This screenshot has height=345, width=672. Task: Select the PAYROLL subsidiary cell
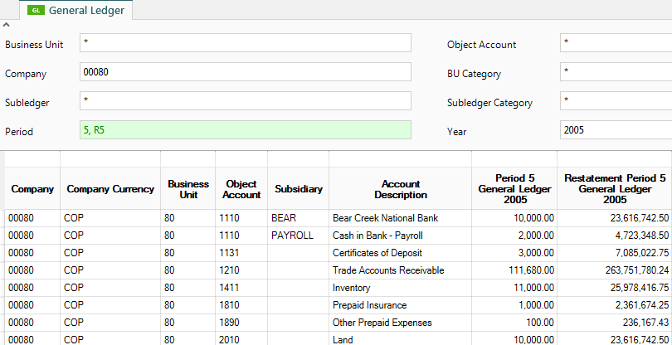pos(292,236)
